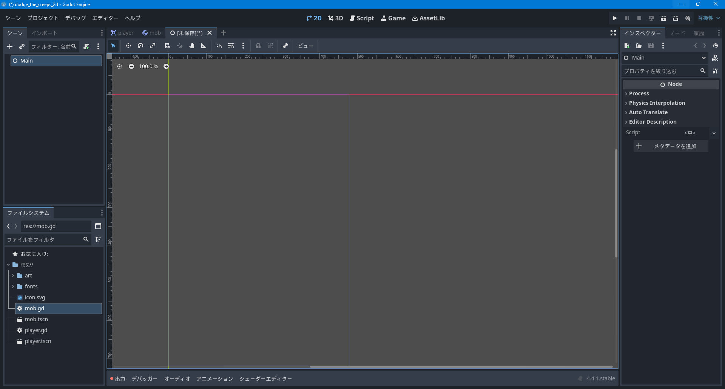Viewport: 725px width, 389px height.
Task: Click メタデータを追加 button
Action: click(671, 146)
